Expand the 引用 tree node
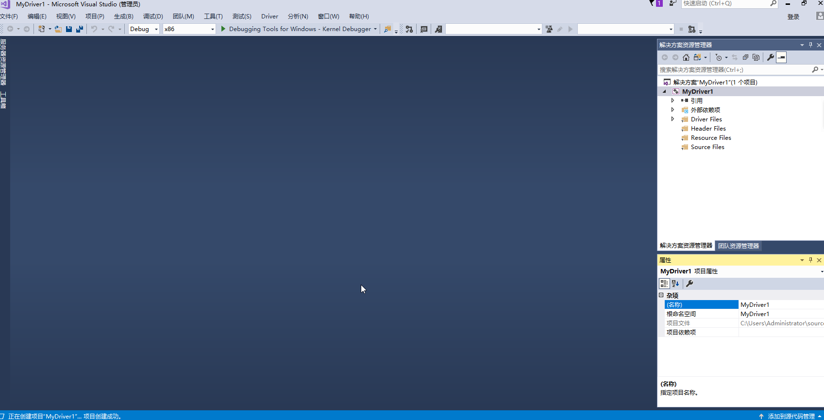The width and height of the screenshot is (824, 420). pos(673,101)
